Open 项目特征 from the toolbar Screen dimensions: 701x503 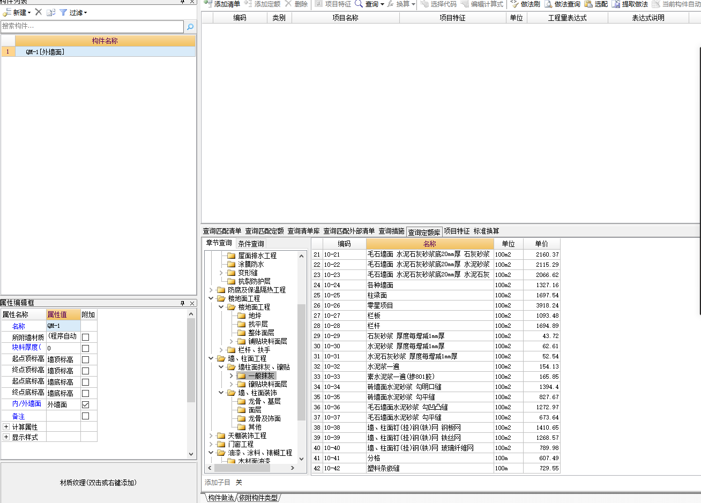click(333, 4)
